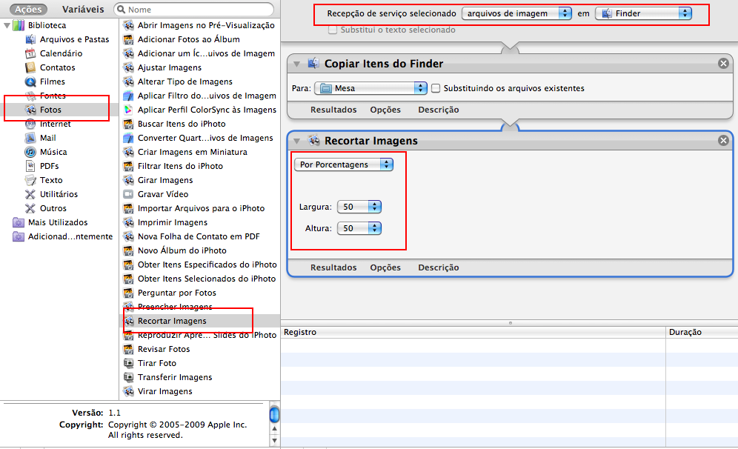Image resolution: width=738 pixels, height=449 pixels.
Task: Remove the Copiar Itens do Finder action
Action: (x=723, y=64)
